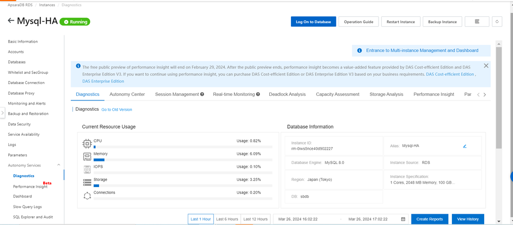Open the calendar icon in date range
Screen dimensions: 513x225
pos(403,219)
